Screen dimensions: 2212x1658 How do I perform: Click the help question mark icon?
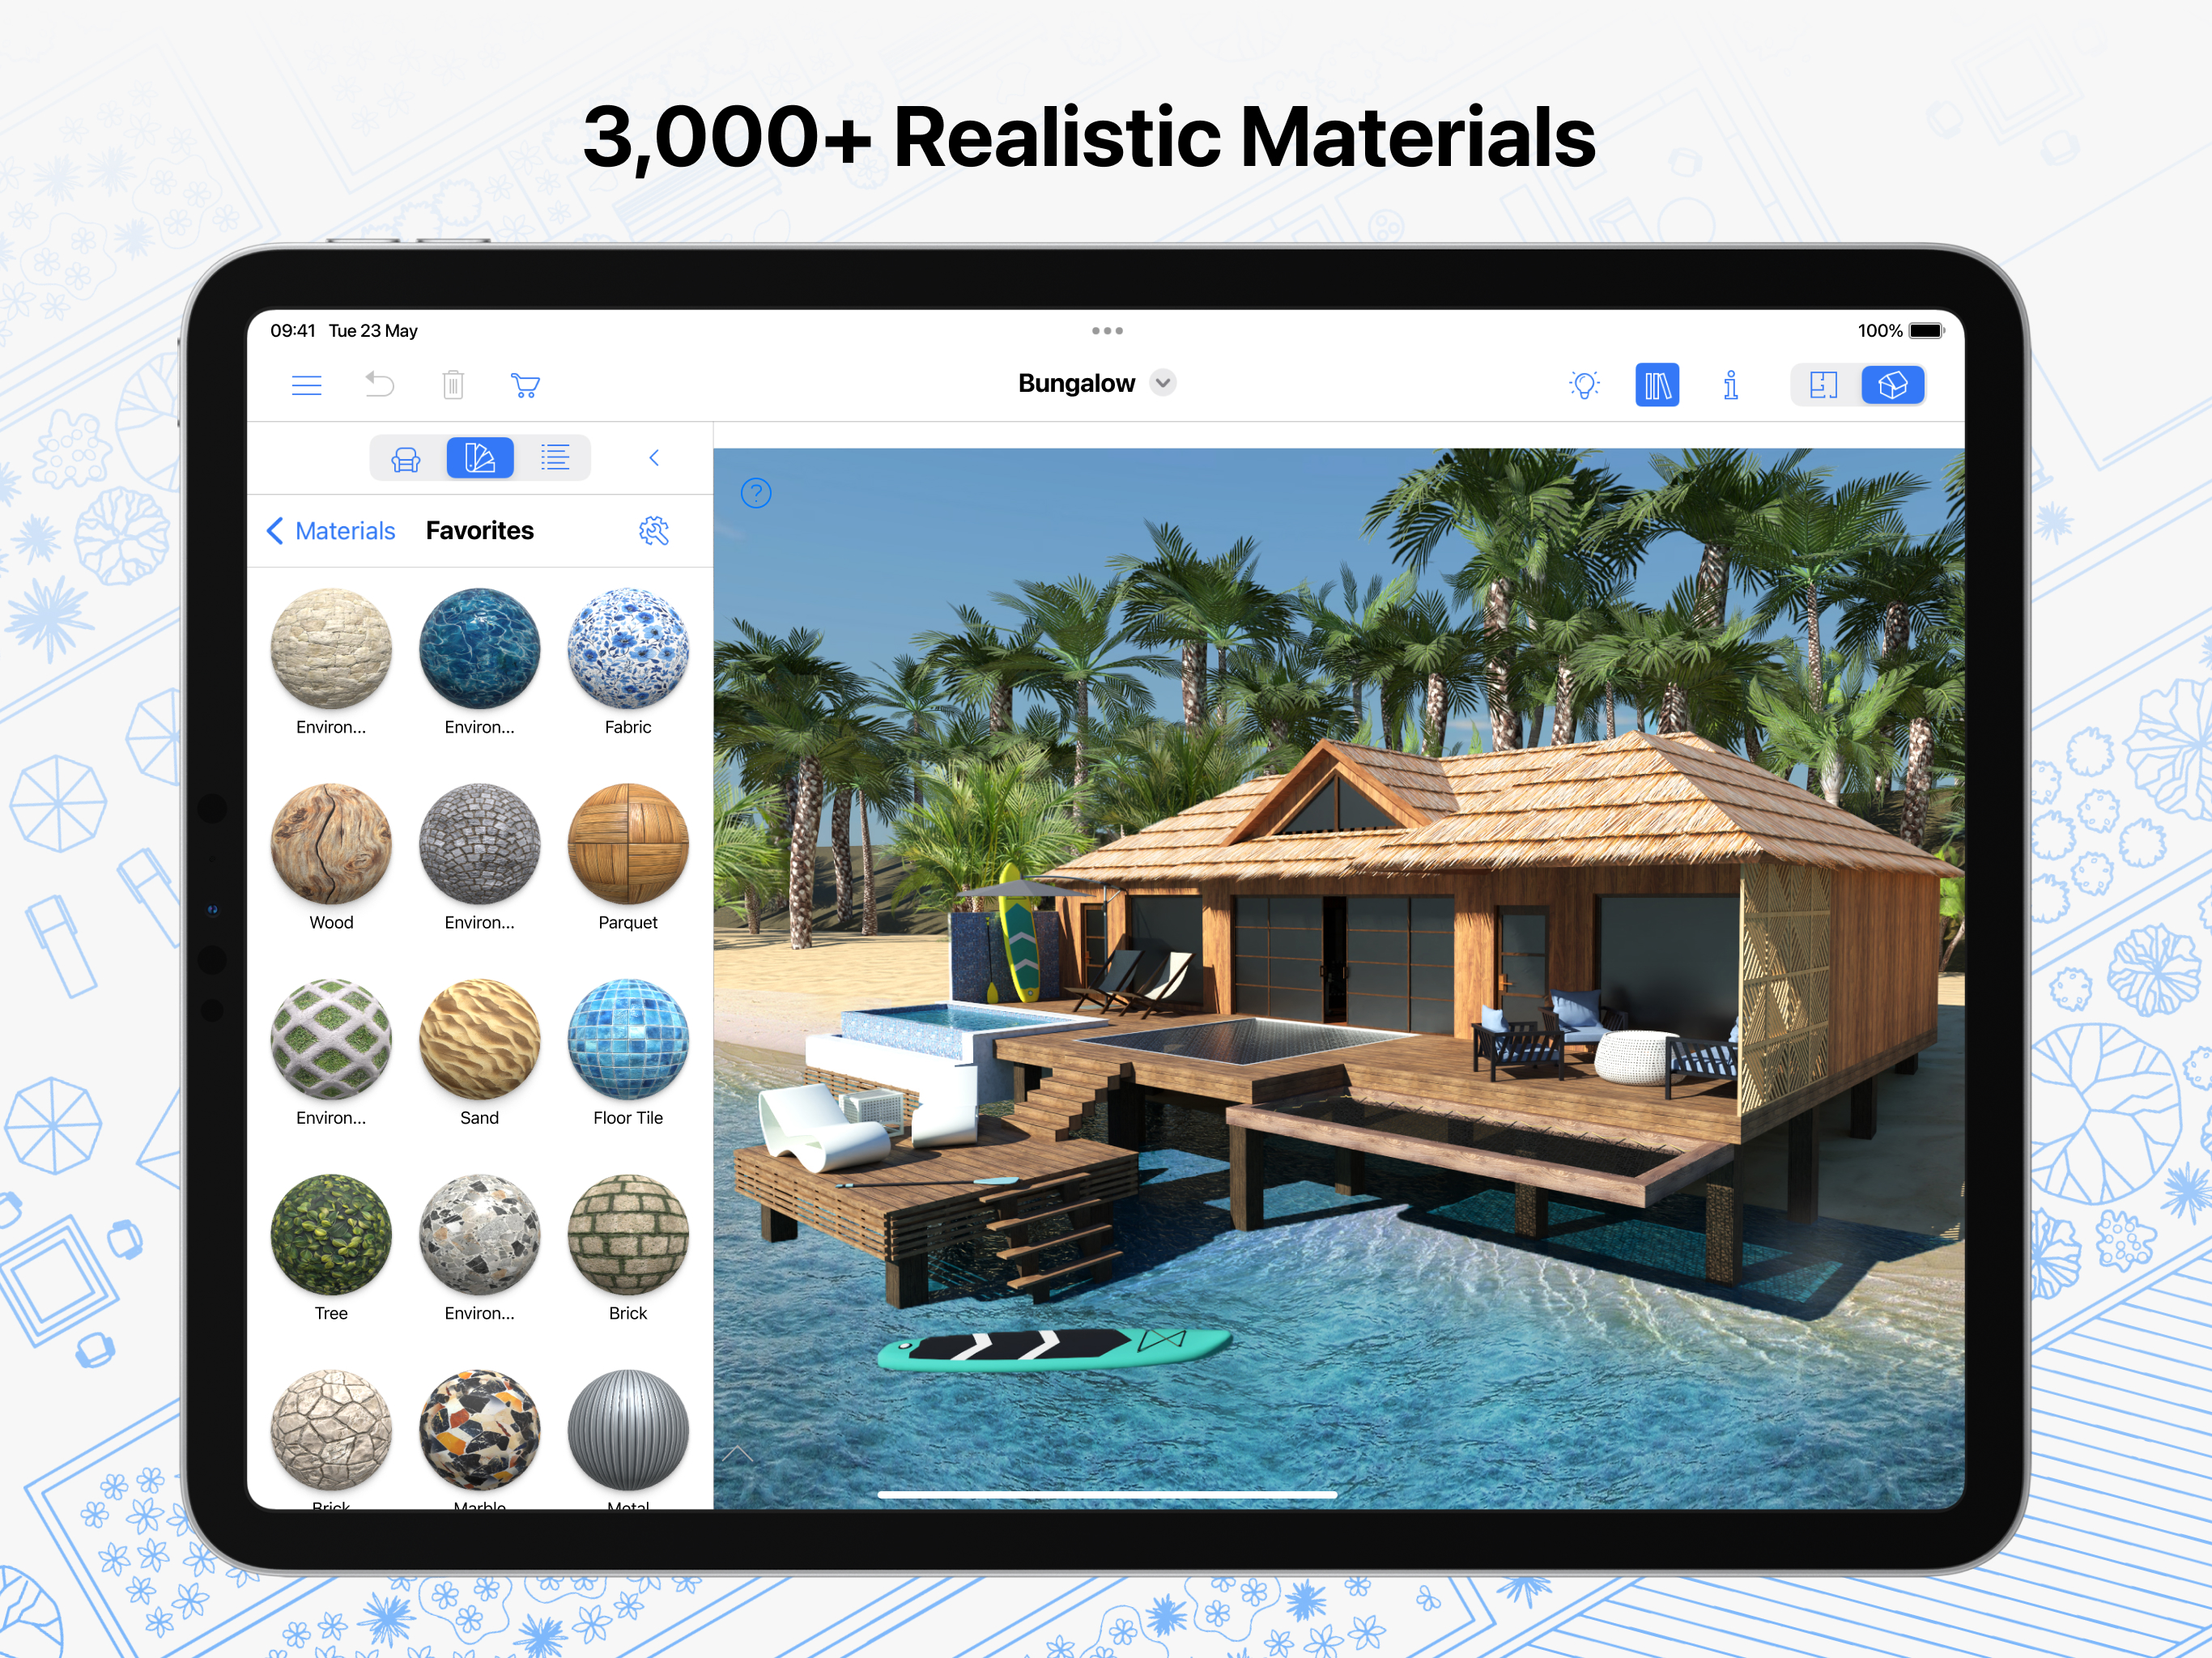click(756, 493)
